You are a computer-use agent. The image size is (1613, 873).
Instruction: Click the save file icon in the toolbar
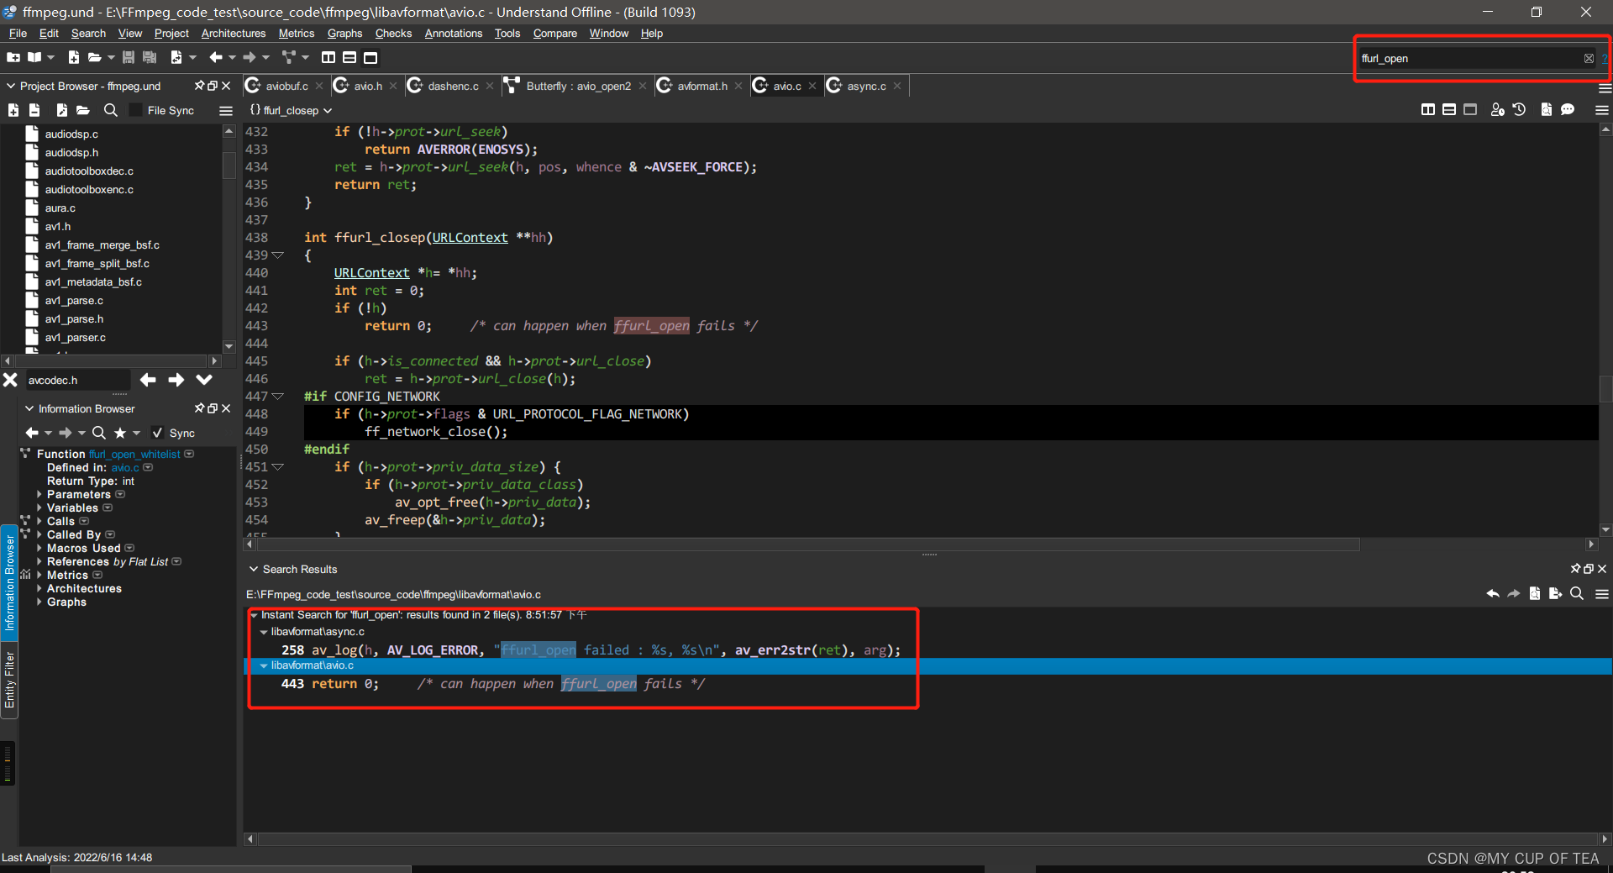129,57
